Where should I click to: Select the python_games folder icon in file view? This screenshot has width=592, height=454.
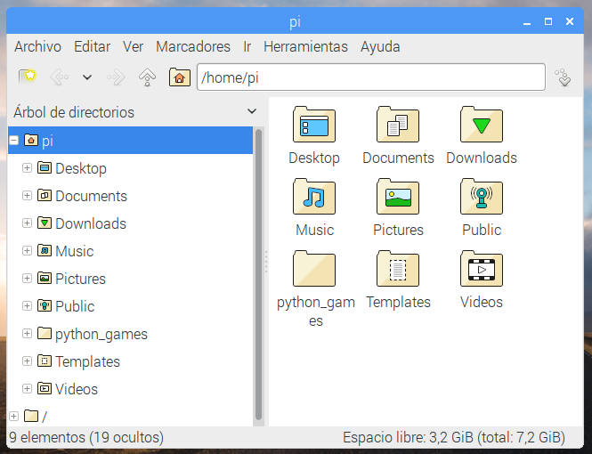pyautogui.click(x=314, y=269)
